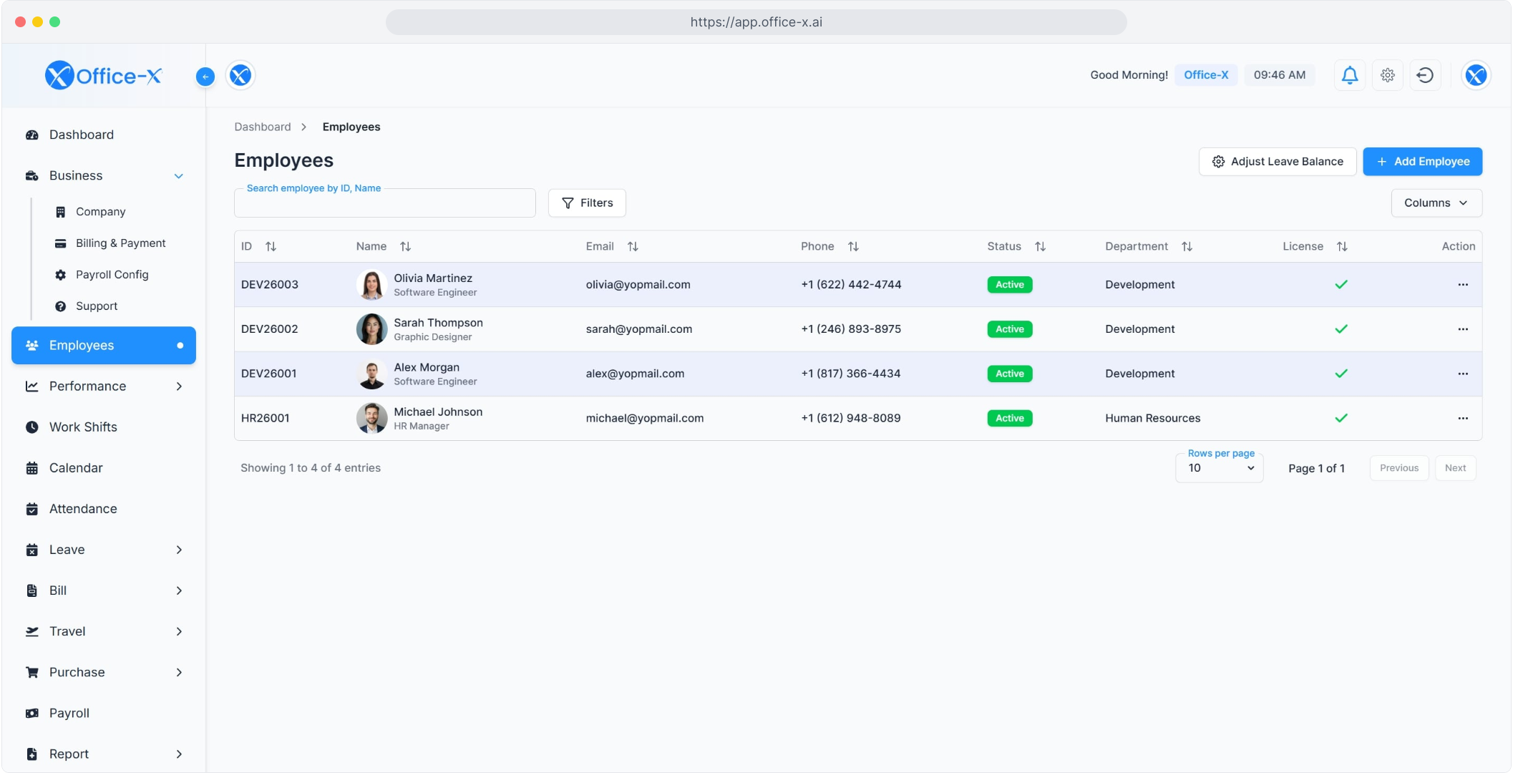Image resolution: width=1513 pixels, height=773 pixels.
Task: Click the user profile avatar top right
Action: 1476,75
